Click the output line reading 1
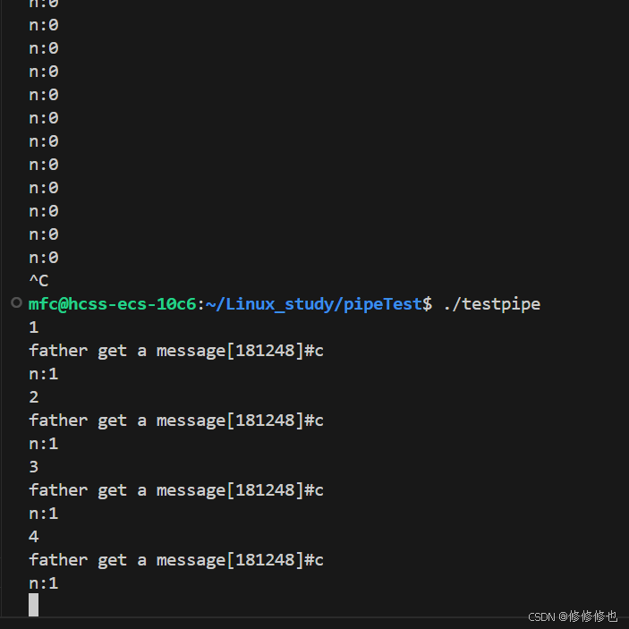The width and height of the screenshot is (629, 629). click(x=34, y=327)
